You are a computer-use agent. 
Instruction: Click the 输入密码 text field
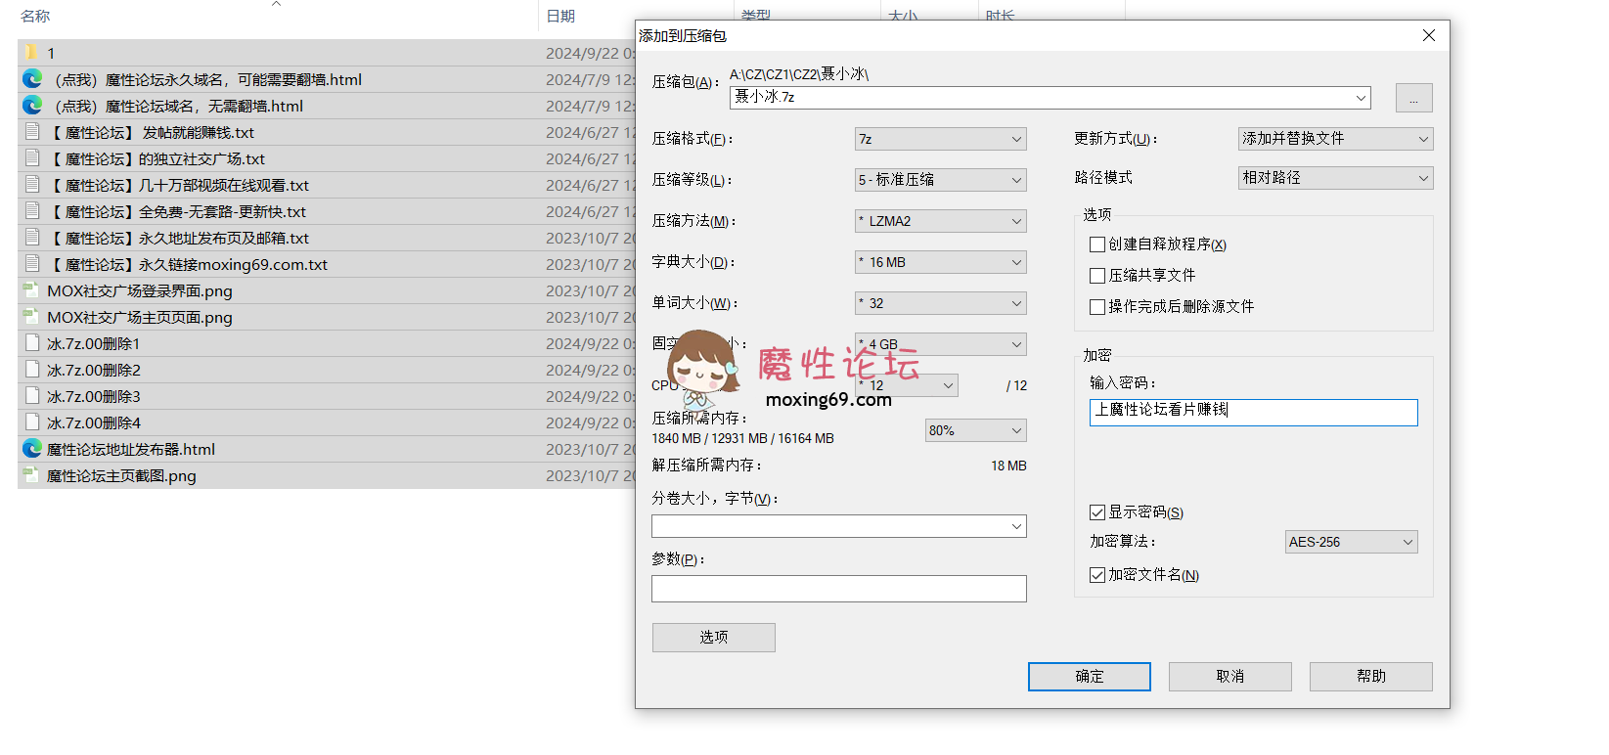1253,412
